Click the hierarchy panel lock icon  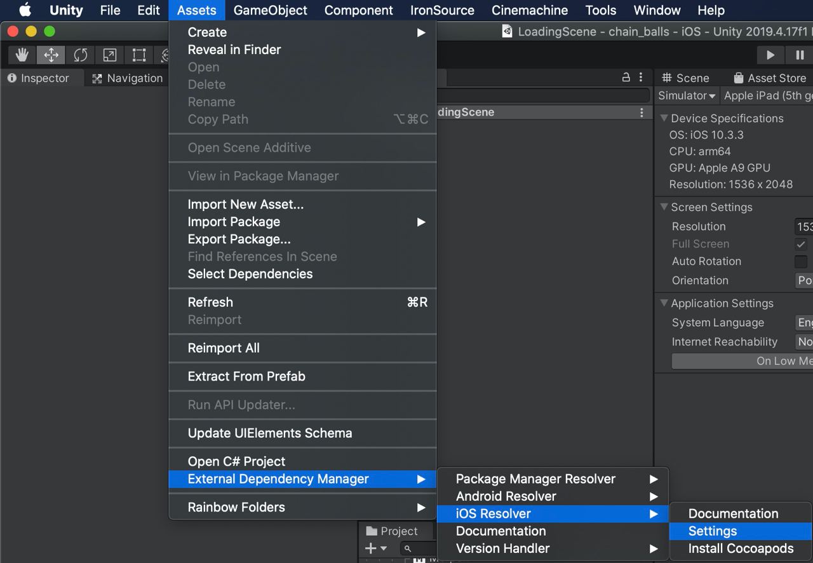[x=626, y=78]
